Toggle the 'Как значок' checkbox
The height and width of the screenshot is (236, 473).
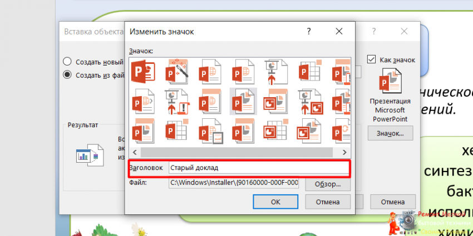(x=371, y=59)
